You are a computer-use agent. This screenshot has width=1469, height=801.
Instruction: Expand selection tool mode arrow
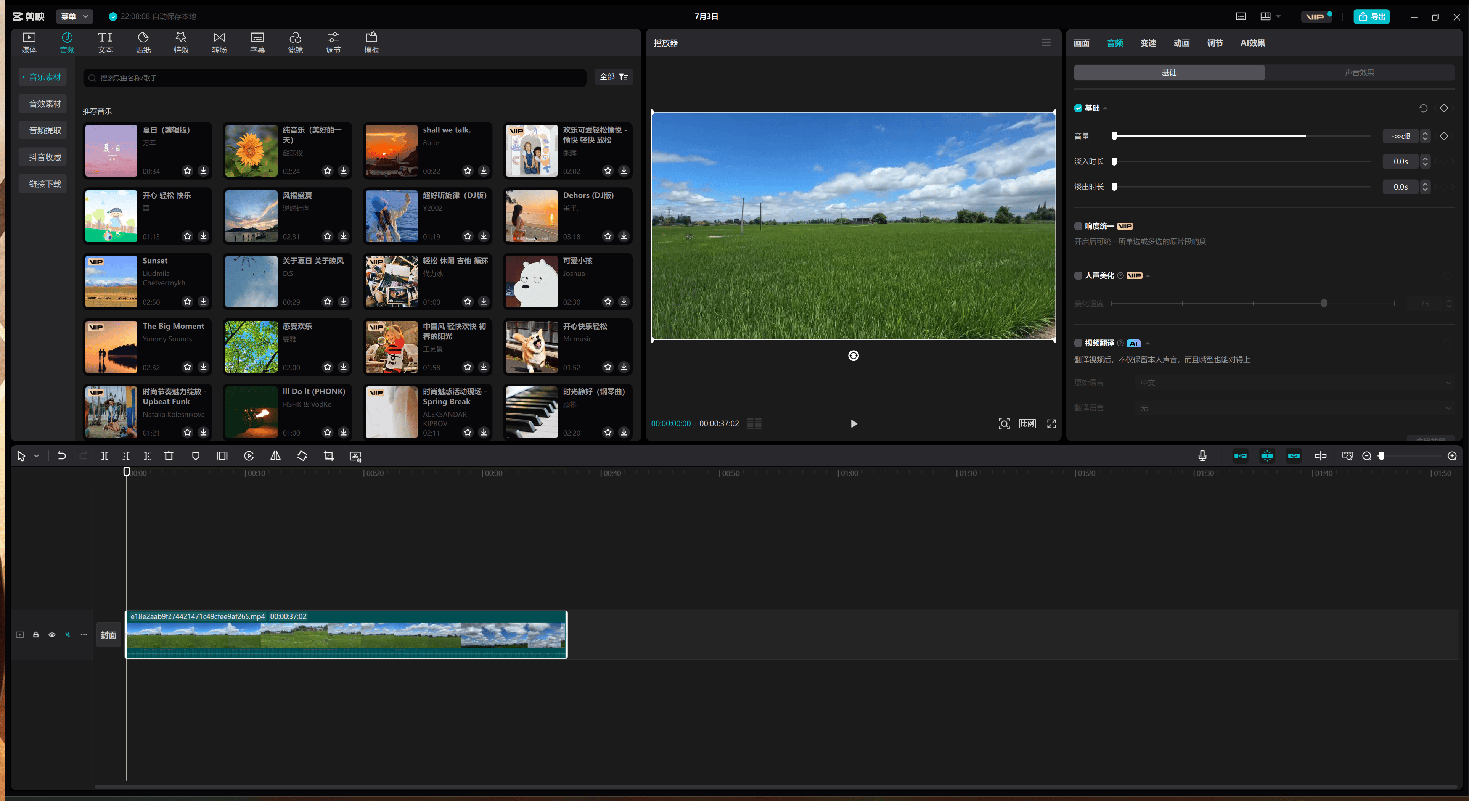(x=37, y=456)
